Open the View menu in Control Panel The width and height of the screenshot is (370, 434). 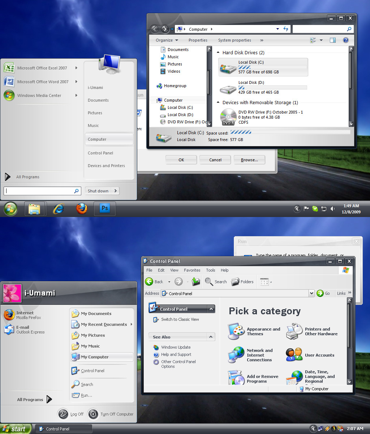[174, 270]
